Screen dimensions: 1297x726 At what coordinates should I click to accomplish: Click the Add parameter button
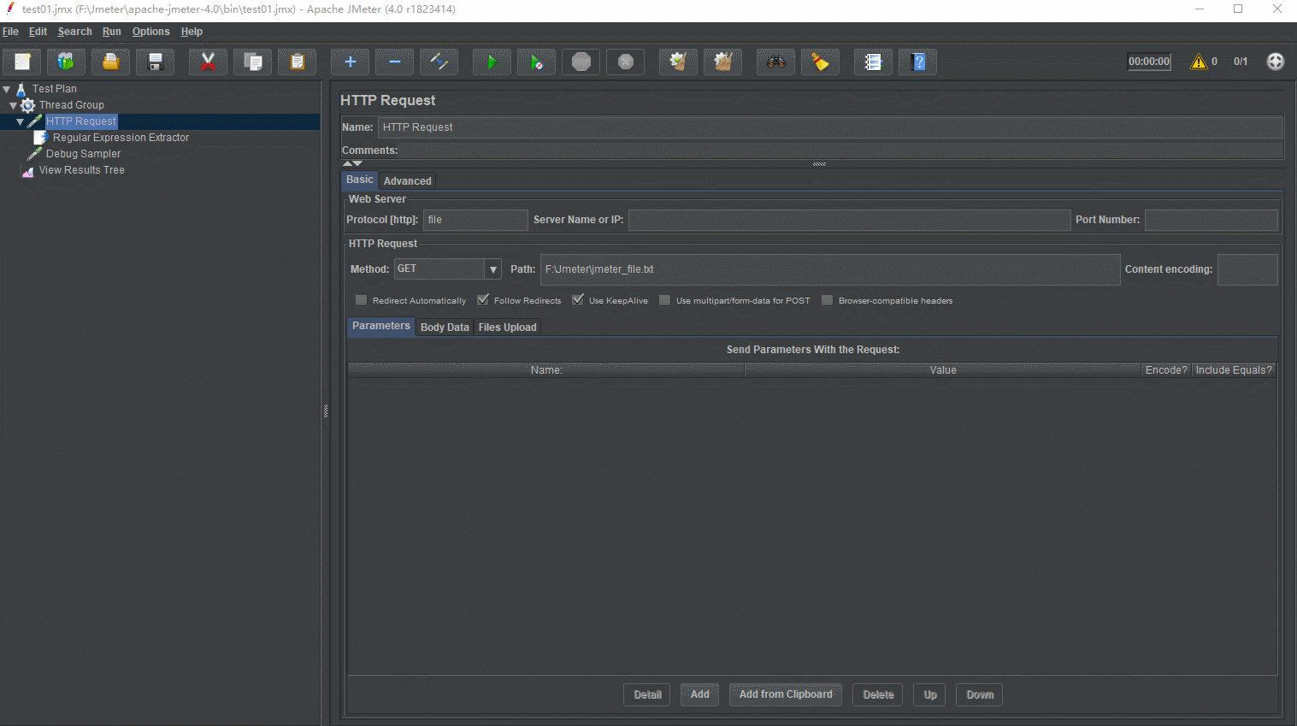(700, 694)
